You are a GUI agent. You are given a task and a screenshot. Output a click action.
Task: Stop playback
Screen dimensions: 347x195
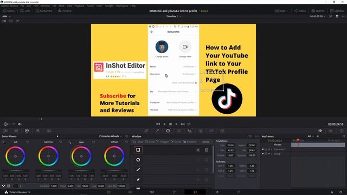[170, 124]
